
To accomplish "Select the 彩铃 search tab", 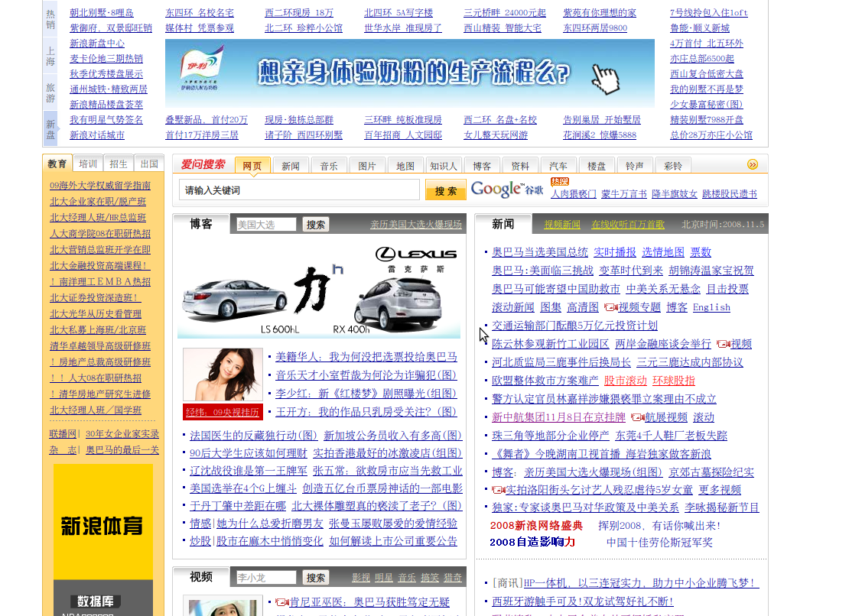I will (673, 166).
